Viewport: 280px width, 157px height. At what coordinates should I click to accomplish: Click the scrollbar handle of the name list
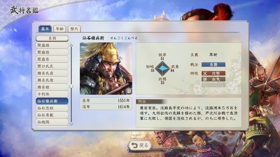click(71, 86)
